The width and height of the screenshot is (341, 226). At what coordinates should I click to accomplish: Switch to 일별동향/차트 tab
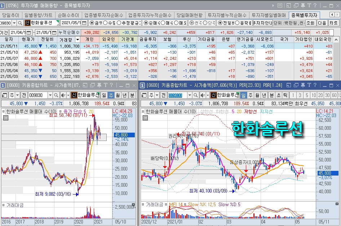[x=38, y=15]
